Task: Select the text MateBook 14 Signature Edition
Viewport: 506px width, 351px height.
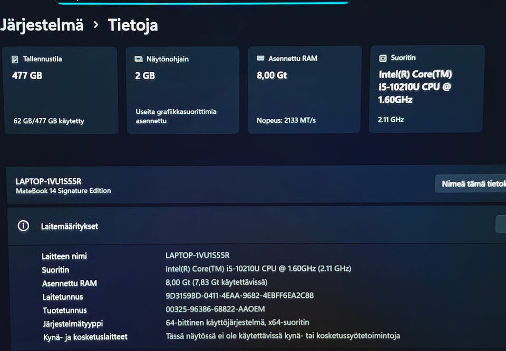Action: pyautogui.click(x=63, y=191)
